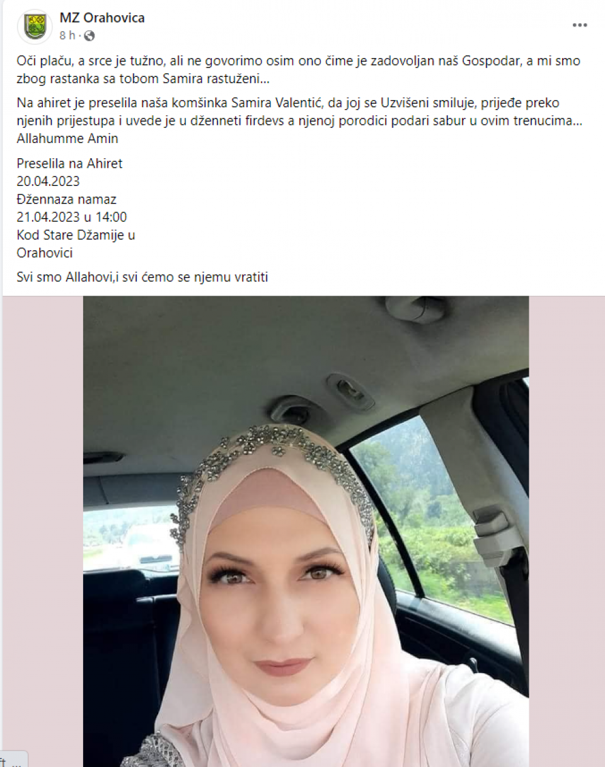Image resolution: width=605 pixels, height=767 pixels.
Task: Select the "Preselila na Ahiret" line
Action: [x=69, y=163]
